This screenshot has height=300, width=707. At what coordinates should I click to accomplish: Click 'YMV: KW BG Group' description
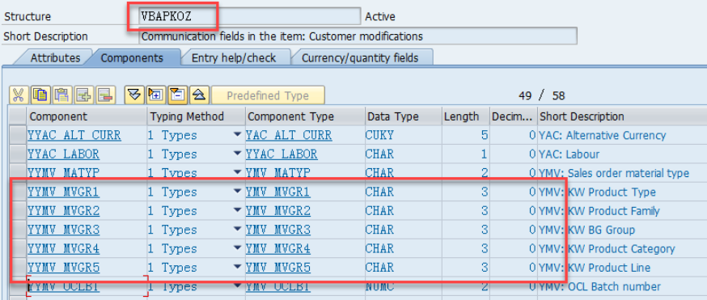[x=586, y=230]
